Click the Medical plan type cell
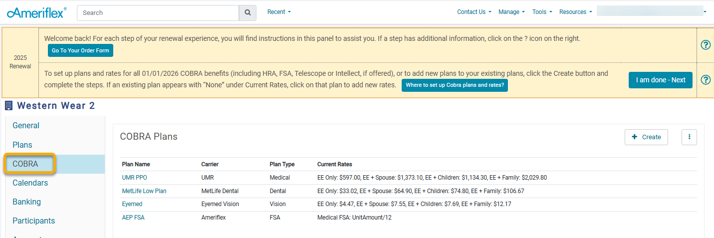Viewport: 714px width, 238px height. click(x=279, y=178)
